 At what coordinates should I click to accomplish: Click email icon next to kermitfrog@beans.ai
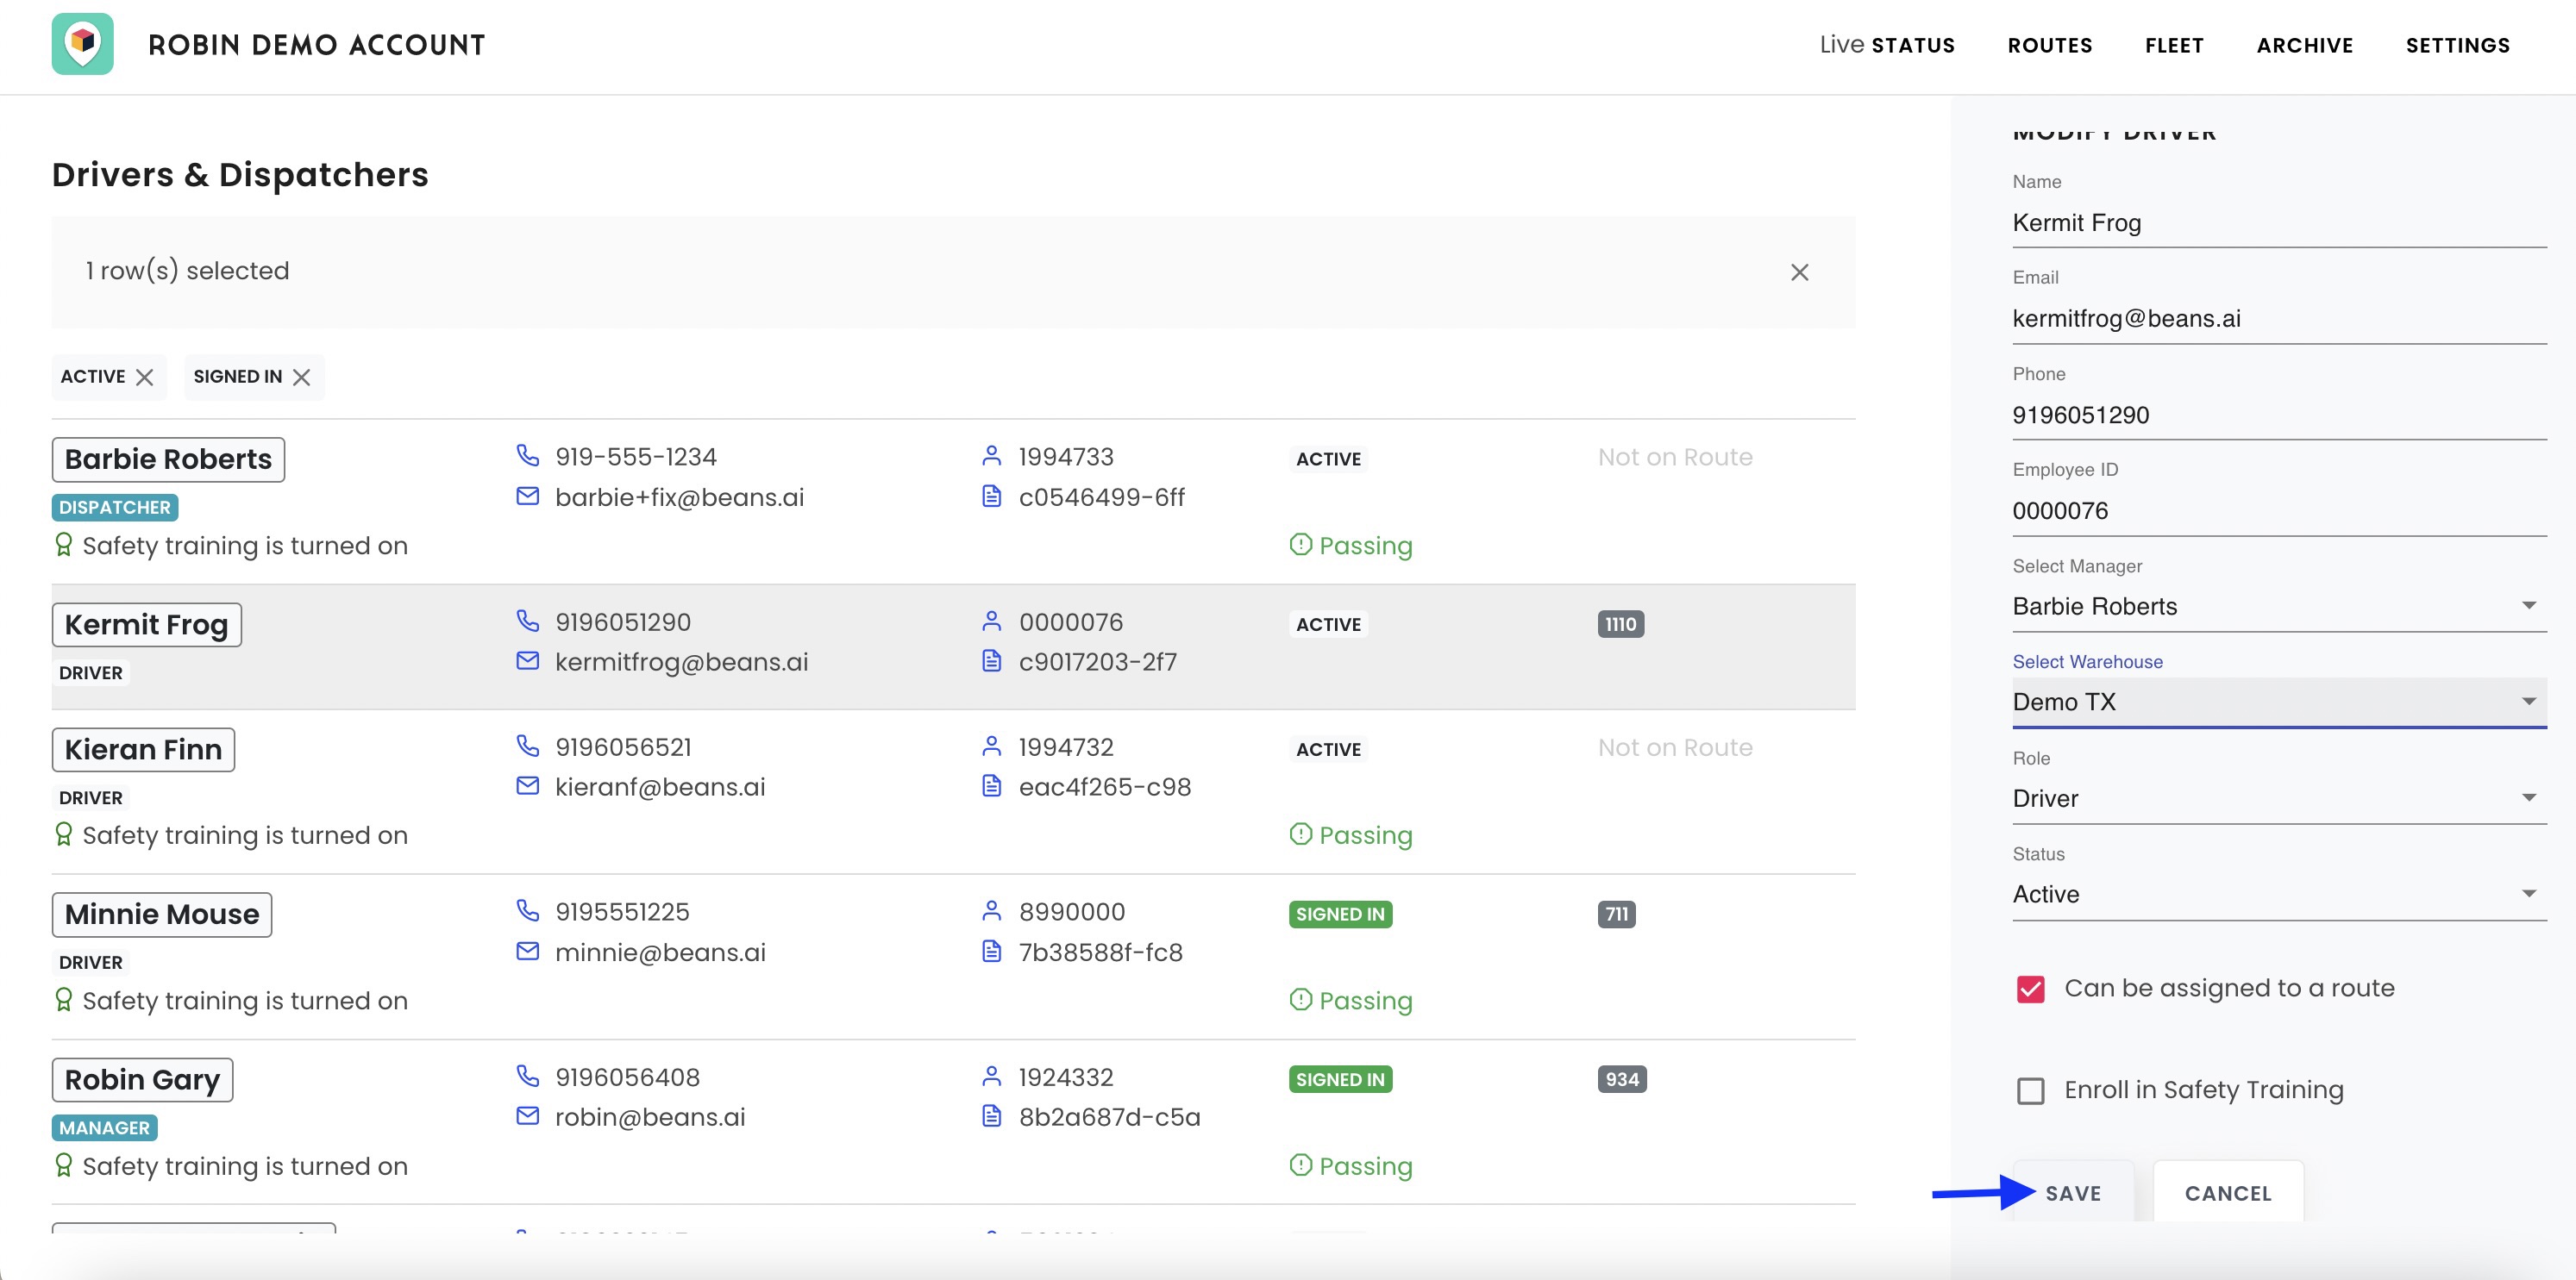point(527,661)
